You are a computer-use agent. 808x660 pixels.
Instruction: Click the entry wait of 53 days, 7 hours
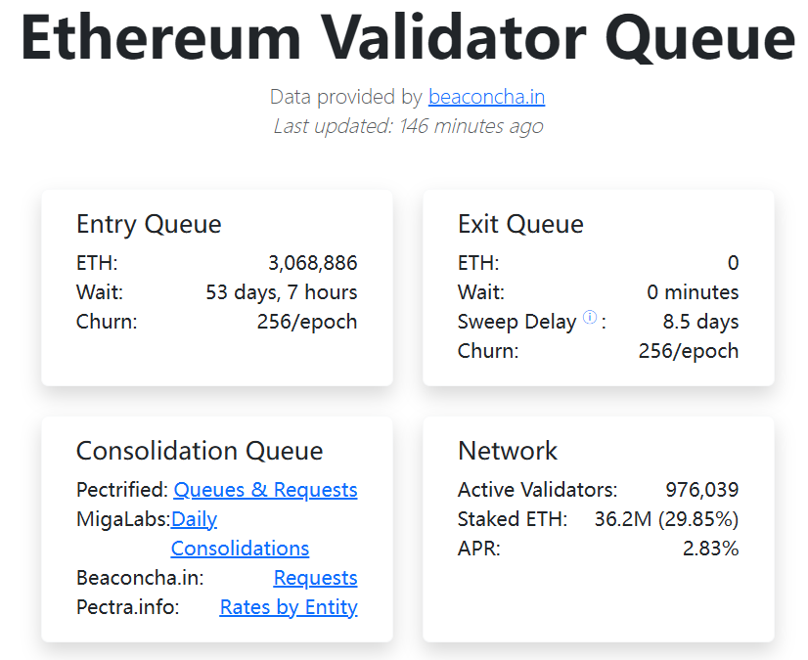(282, 292)
